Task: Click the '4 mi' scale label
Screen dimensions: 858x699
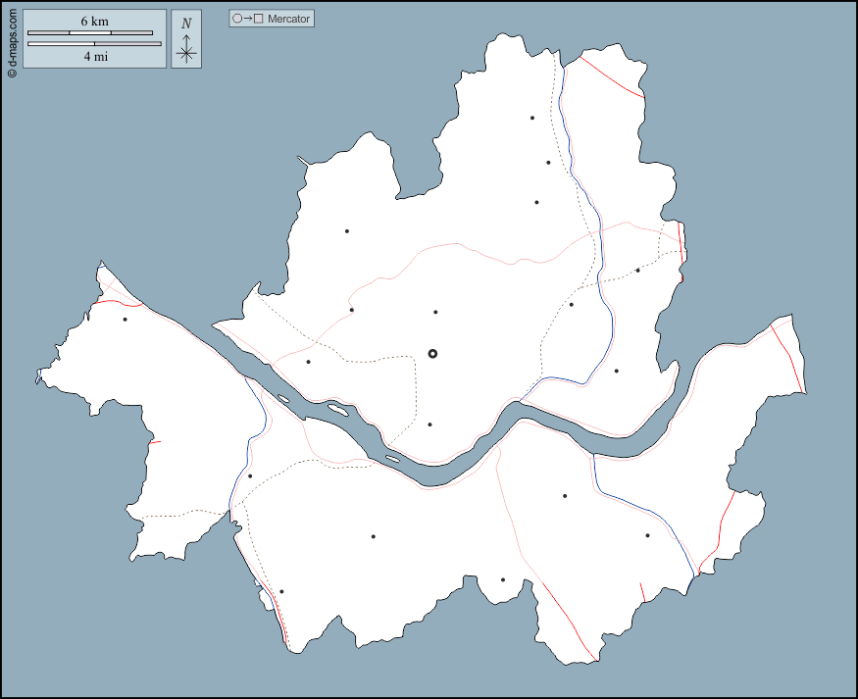Action: click(94, 58)
